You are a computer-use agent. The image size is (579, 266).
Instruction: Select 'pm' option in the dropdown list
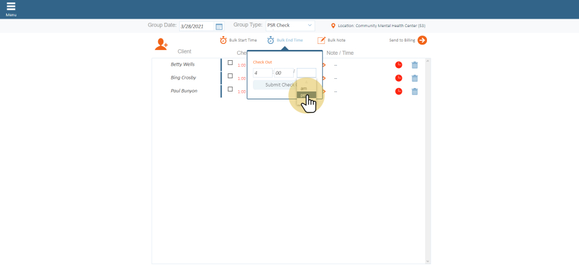(x=304, y=95)
